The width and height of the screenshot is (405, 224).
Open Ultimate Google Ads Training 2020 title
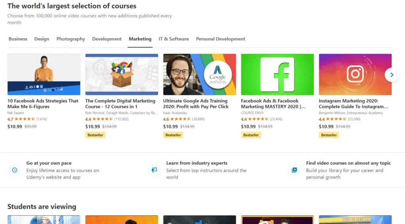(196, 104)
